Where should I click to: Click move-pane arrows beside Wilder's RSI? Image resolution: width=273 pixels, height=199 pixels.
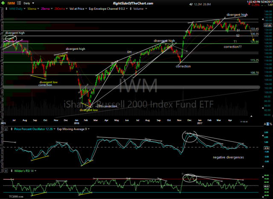pos(12,171)
